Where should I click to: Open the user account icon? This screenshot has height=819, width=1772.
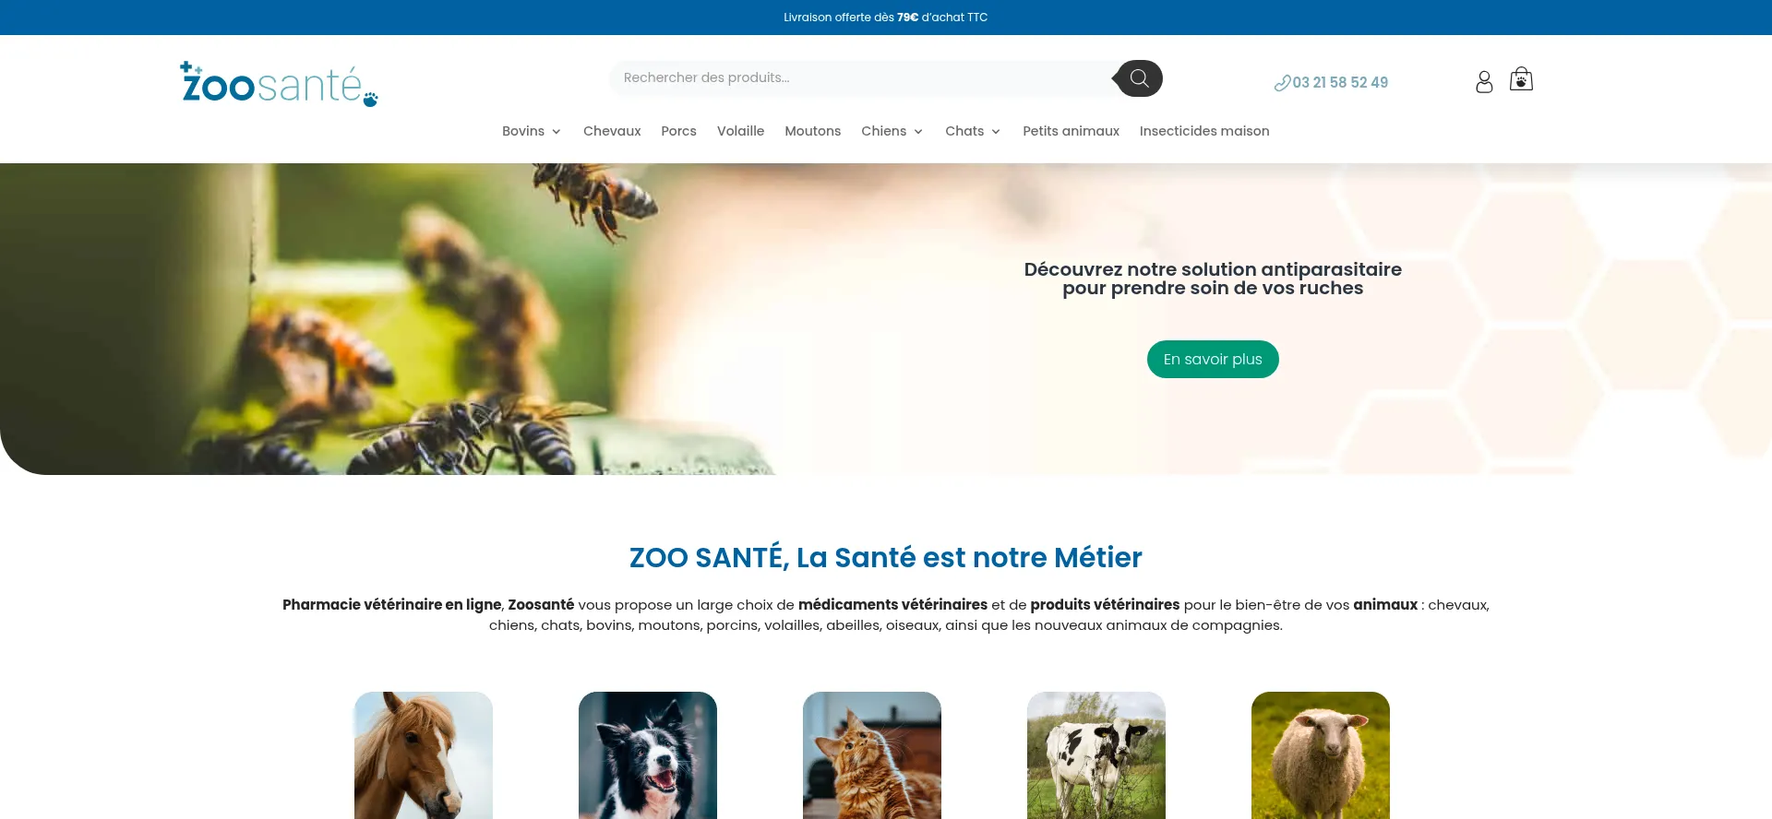(1484, 82)
